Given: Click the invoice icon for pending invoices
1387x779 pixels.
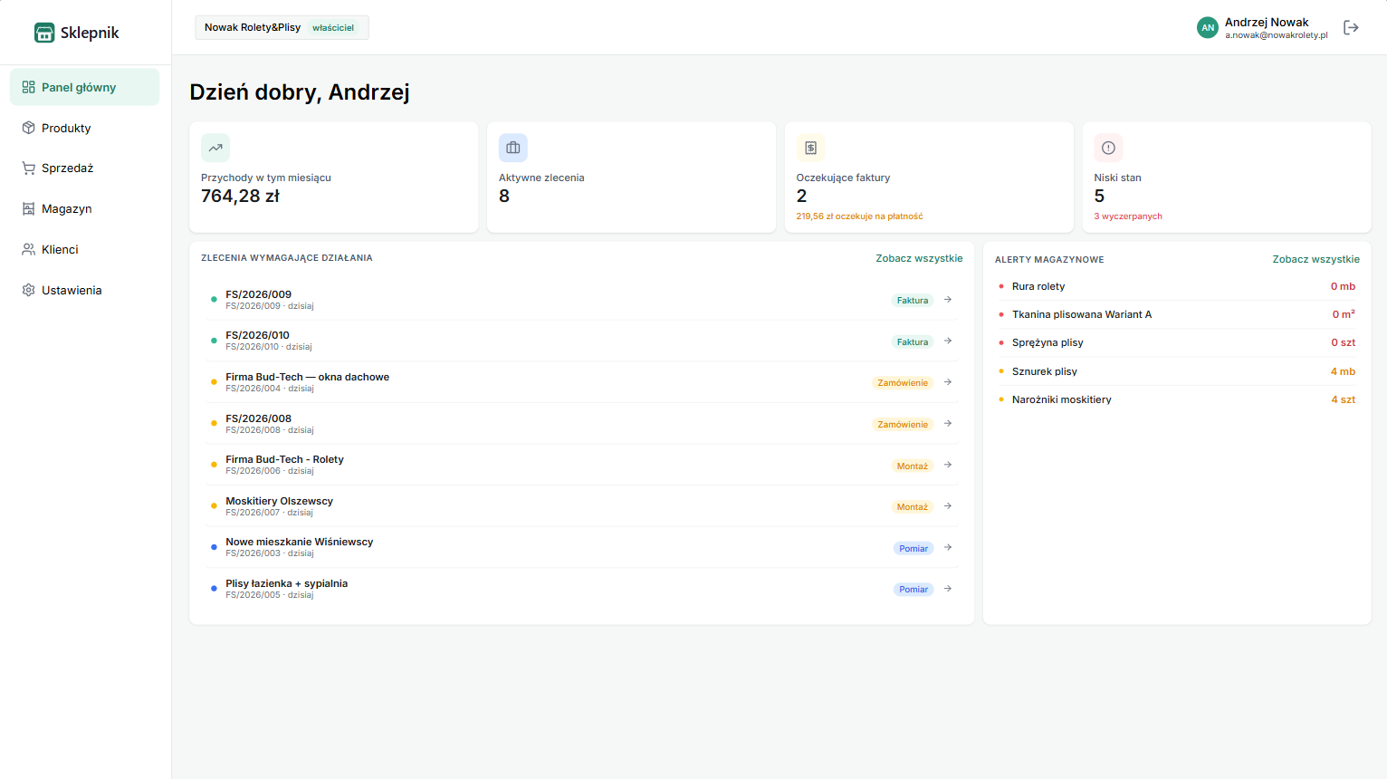Looking at the screenshot, I should coord(810,148).
